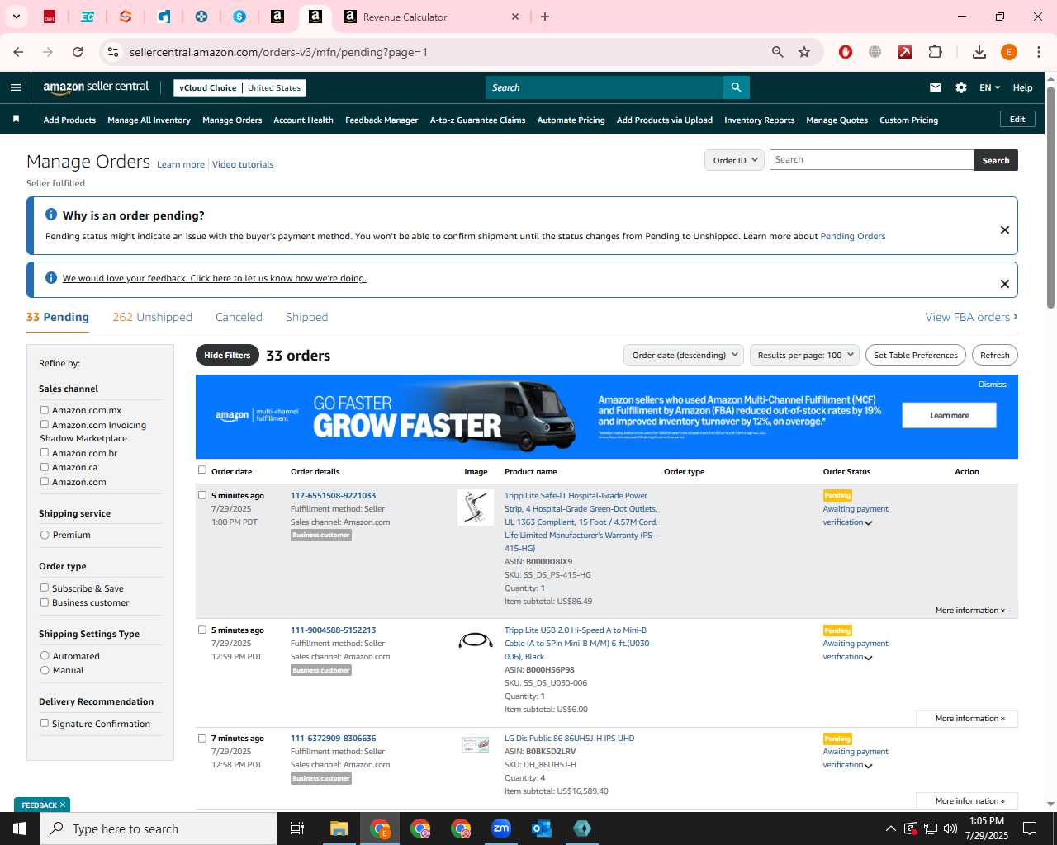Click the Amazon Seller Central logo
Screen dimensions: 1057x845
[x=96, y=87]
